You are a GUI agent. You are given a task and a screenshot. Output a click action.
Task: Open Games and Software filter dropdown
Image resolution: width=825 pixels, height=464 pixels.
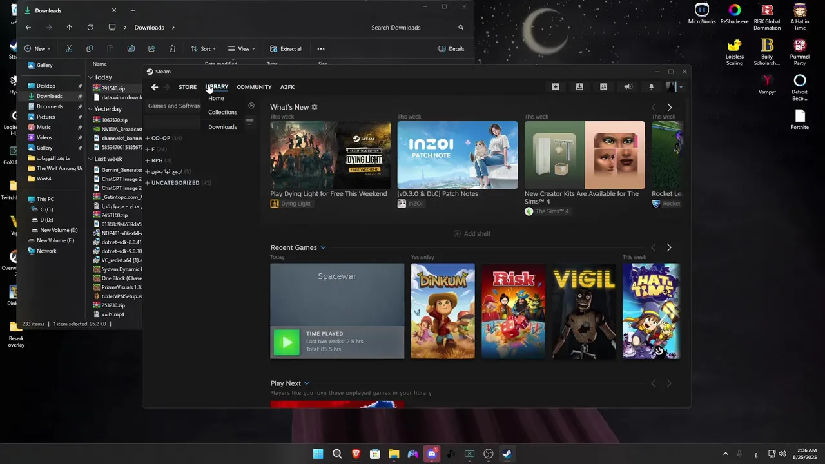pos(175,106)
